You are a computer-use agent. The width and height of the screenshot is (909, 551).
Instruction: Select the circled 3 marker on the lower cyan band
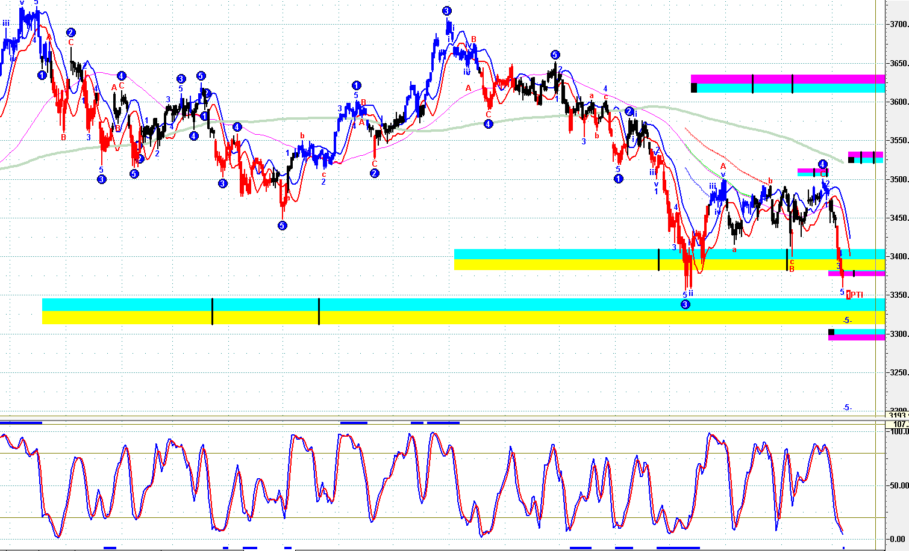click(685, 304)
